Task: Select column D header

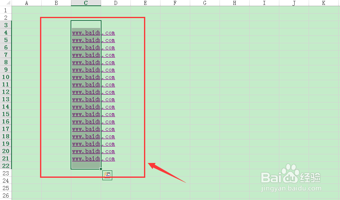Action: [x=116, y=3]
